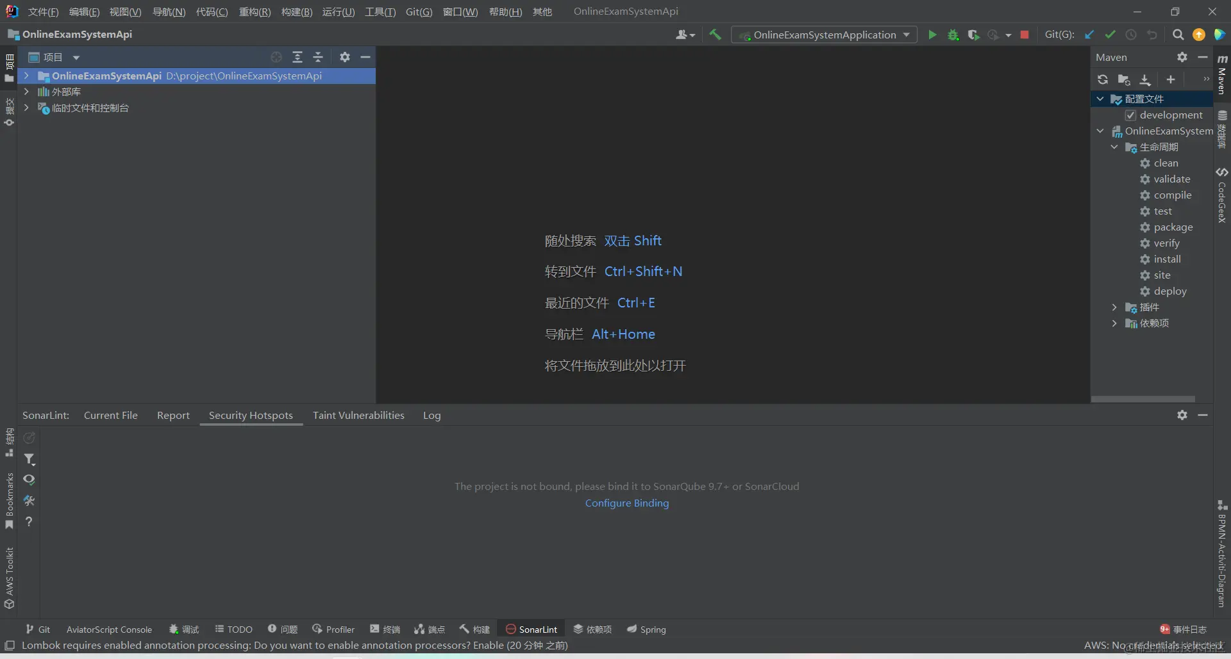Open the user account icon in toolbar
This screenshot has width=1231, height=659.
(x=685, y=35)
